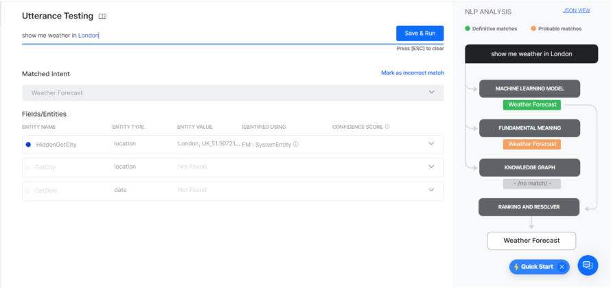Select the Knowledge Graph node
The width and height of the screenshot is (611, 288).
point(529,167)
